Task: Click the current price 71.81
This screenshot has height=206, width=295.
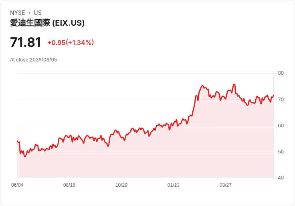Action: coord(26,42)
